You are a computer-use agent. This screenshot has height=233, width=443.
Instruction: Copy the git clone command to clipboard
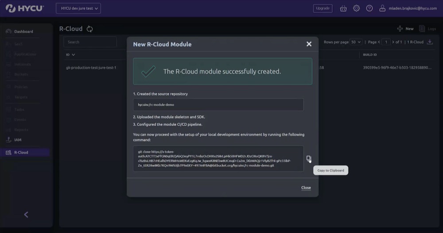click(309, 159)
